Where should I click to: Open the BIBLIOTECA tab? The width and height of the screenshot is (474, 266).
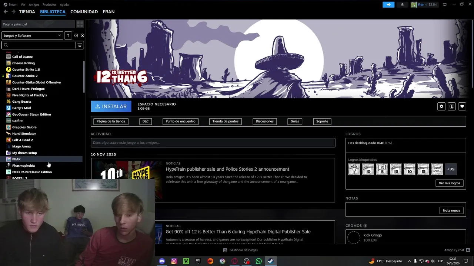click(x=53, y=12)
